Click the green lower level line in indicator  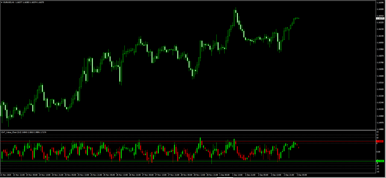(x=188, y=161)
